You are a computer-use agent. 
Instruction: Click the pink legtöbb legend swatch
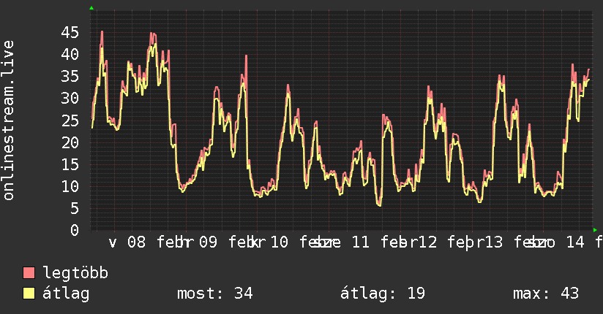(29, 272)
